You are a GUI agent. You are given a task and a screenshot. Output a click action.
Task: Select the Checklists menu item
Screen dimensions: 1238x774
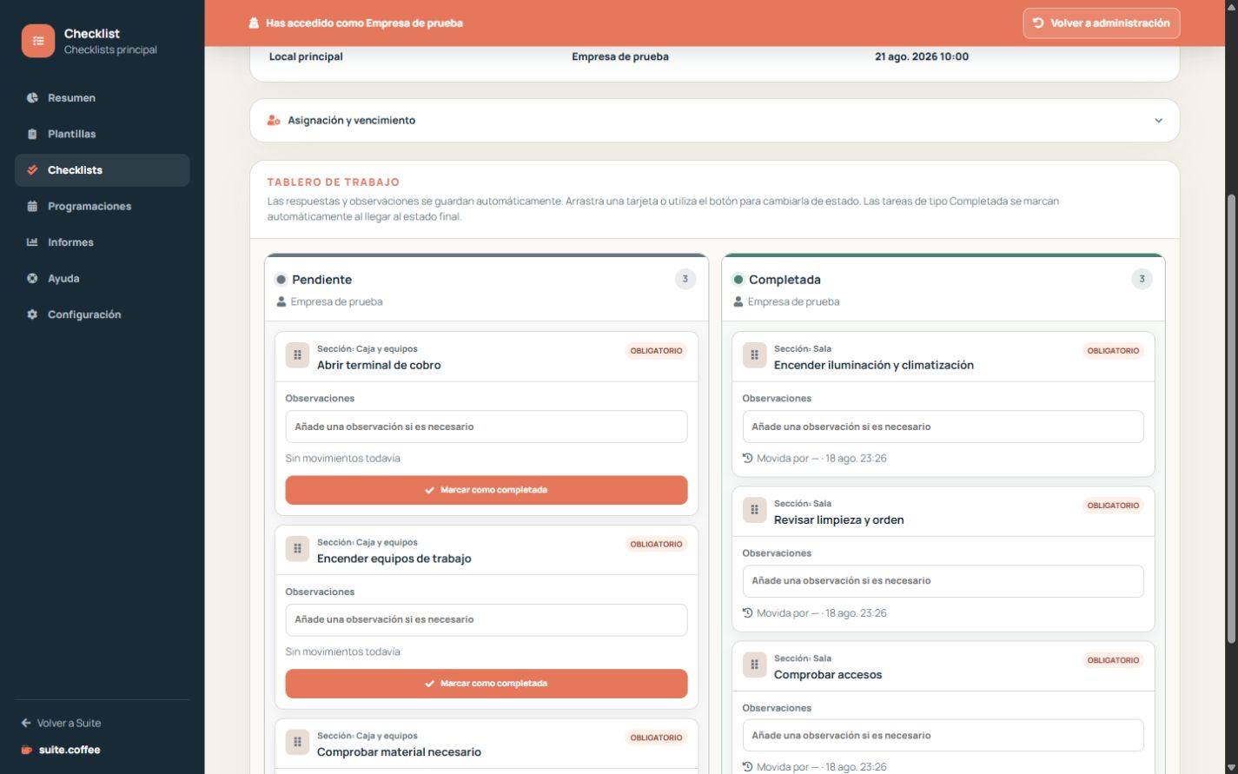click(103, 170)
